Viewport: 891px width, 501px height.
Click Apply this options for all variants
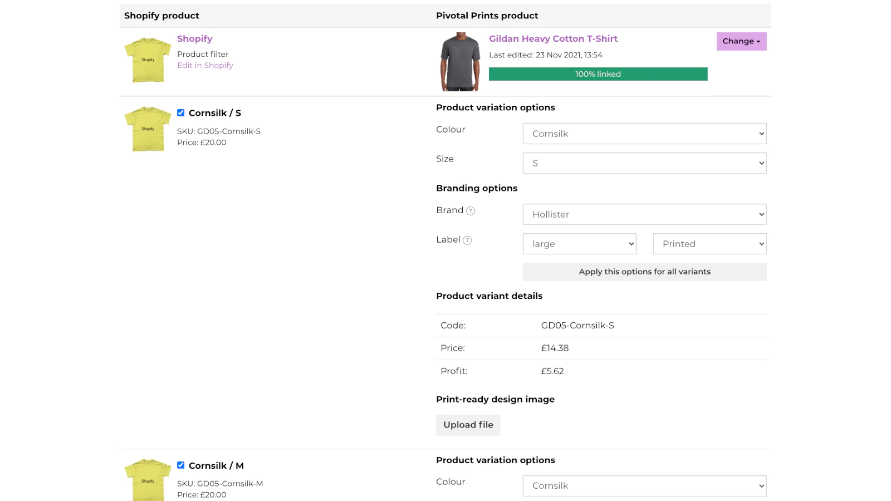(644, 272)
